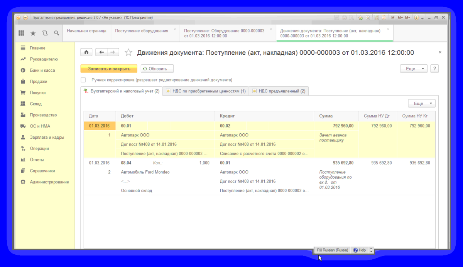Click the search magnifier icon

[56, 34]
